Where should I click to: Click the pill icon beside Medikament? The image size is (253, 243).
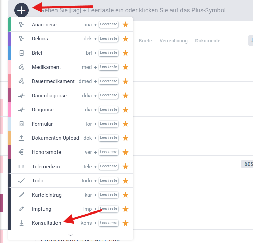point(22,67)
